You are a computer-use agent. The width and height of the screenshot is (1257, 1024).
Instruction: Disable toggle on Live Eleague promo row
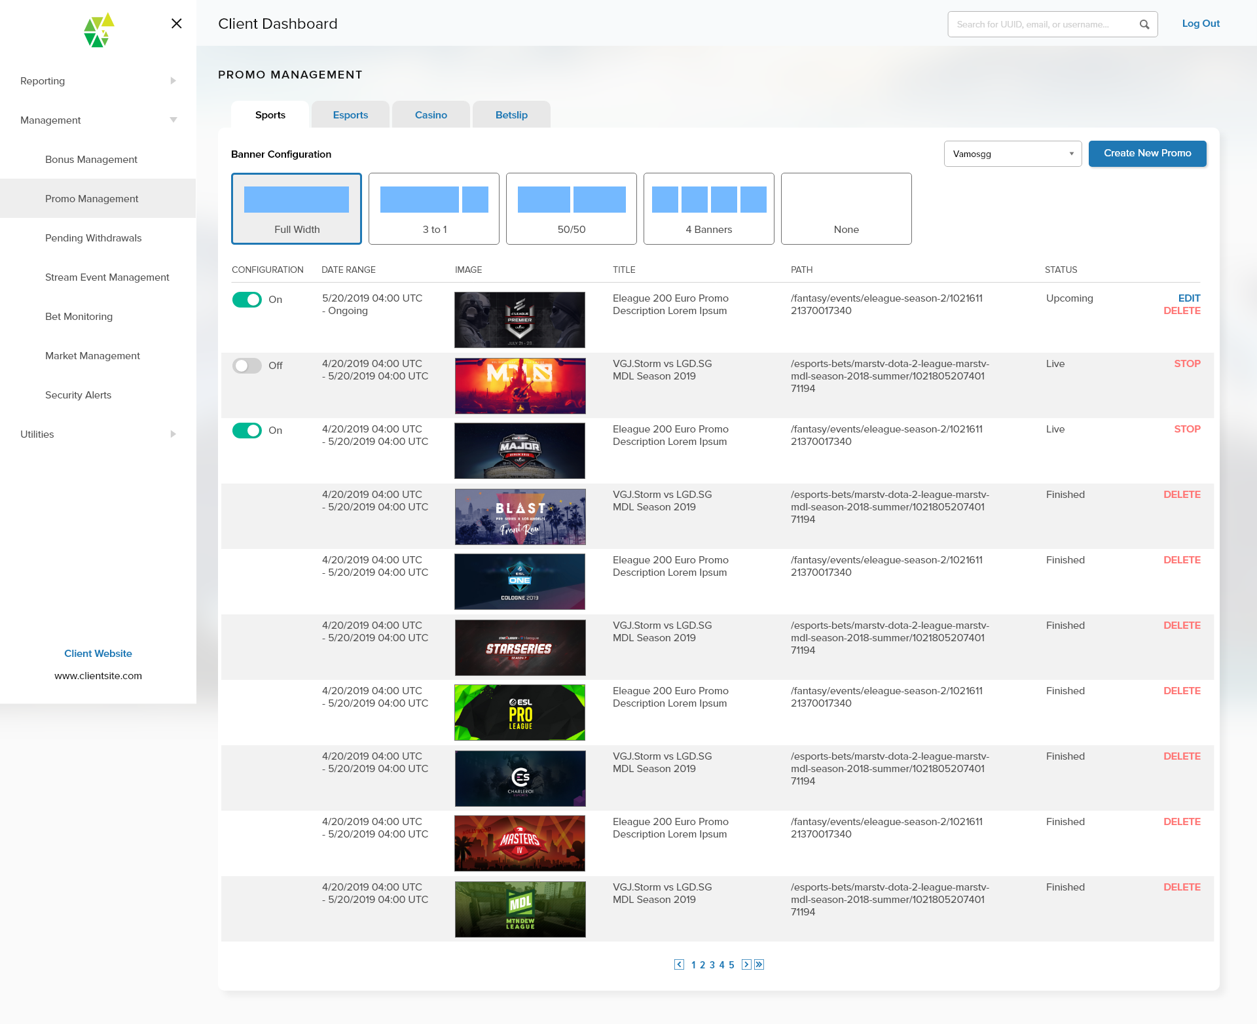click(x=247, y=431)
